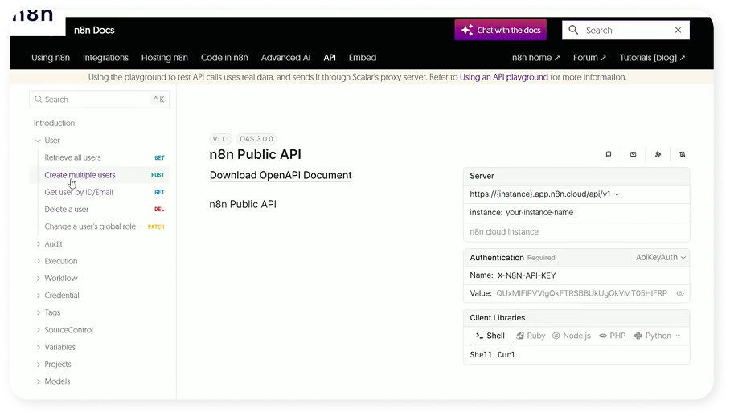Click the first icon right of the API title
This screenshot has height=416, width=730.
pos(609,154)
